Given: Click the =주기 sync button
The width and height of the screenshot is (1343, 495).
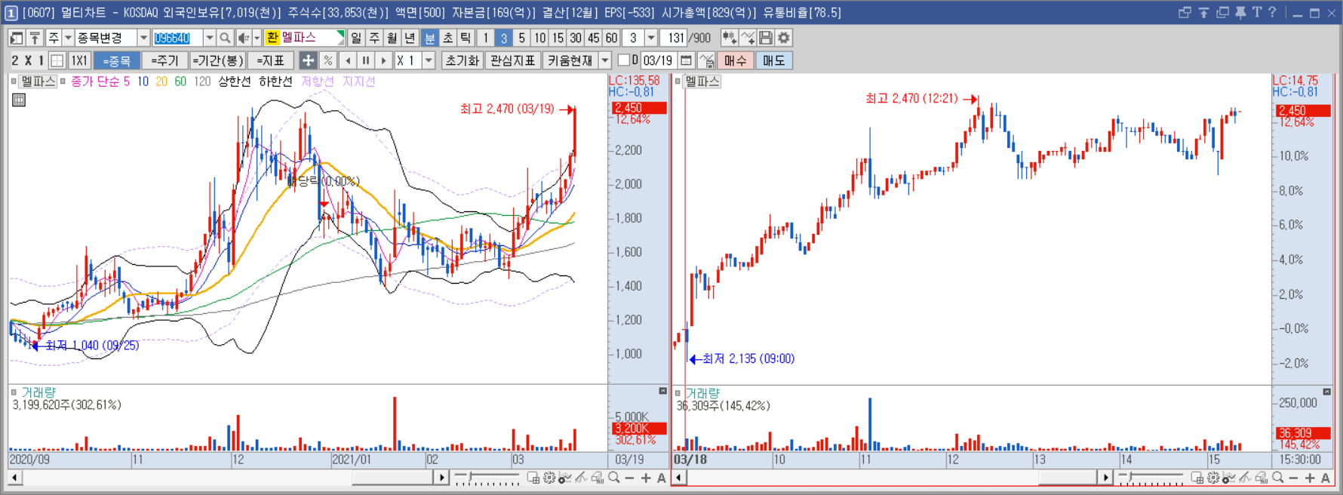Looking at the screenshot, I should pyautogui.click(x=164, y=60).
